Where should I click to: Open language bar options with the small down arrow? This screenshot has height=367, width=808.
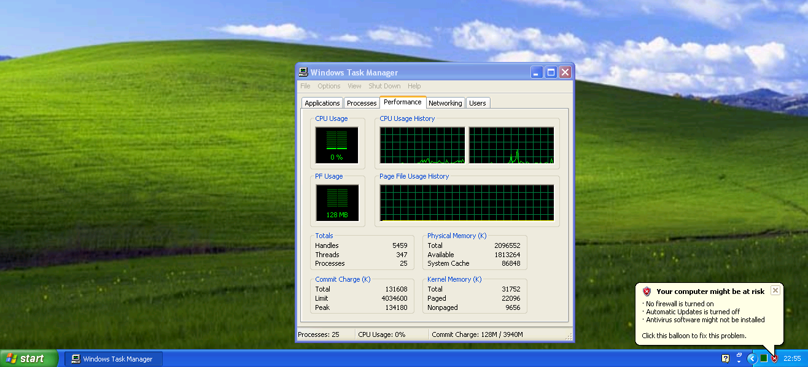[x=739, y=361]
